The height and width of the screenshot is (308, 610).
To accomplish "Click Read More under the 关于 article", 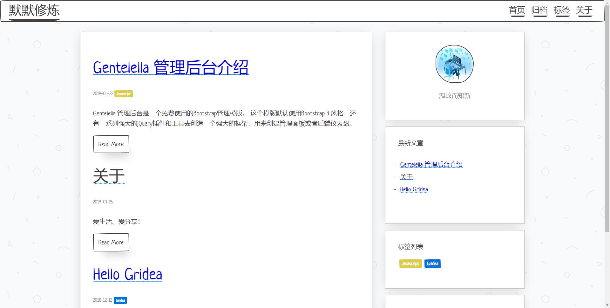I will click(x=111, y=242).
